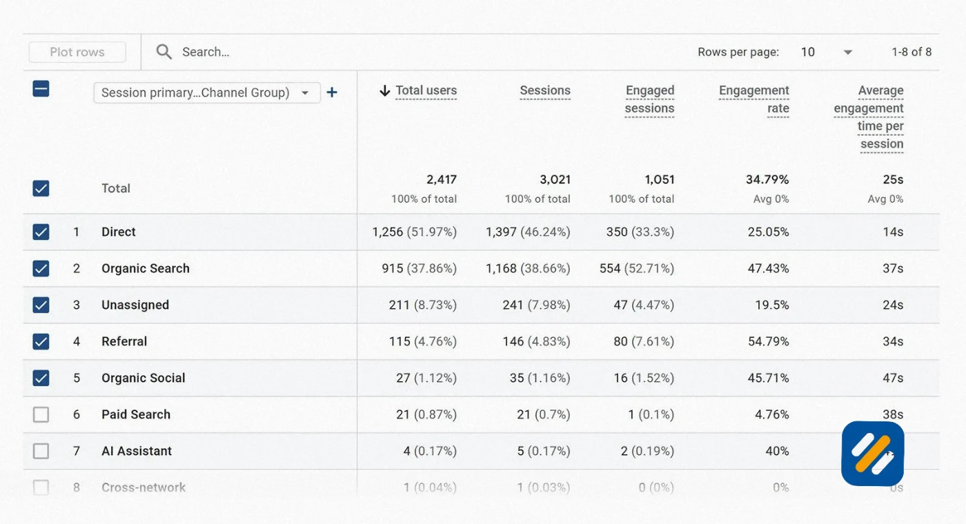The height and width of the screenshot is (524, 966).
Task: Click the Referral channel name
Action: click(x=124, y=341)
